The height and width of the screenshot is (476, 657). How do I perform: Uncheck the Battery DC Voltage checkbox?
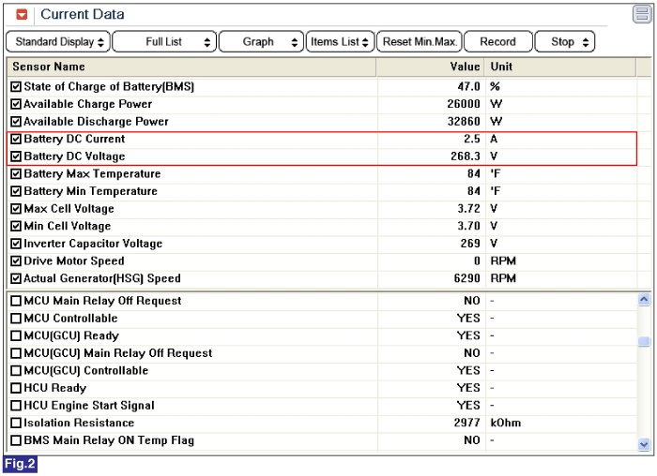tap(15, 156)
